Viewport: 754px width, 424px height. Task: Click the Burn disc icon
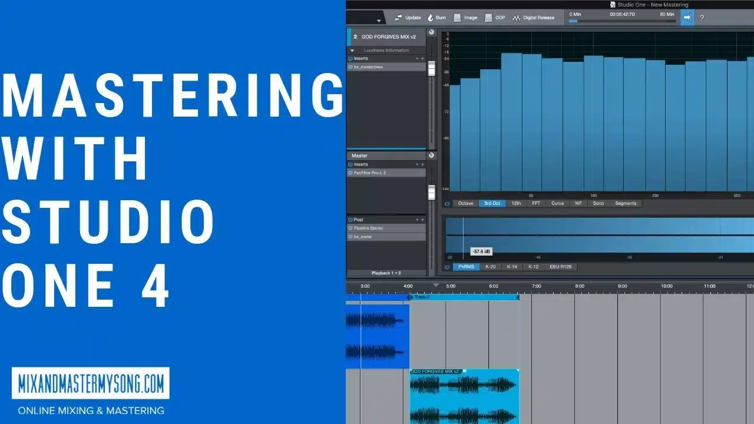point(430,18)
